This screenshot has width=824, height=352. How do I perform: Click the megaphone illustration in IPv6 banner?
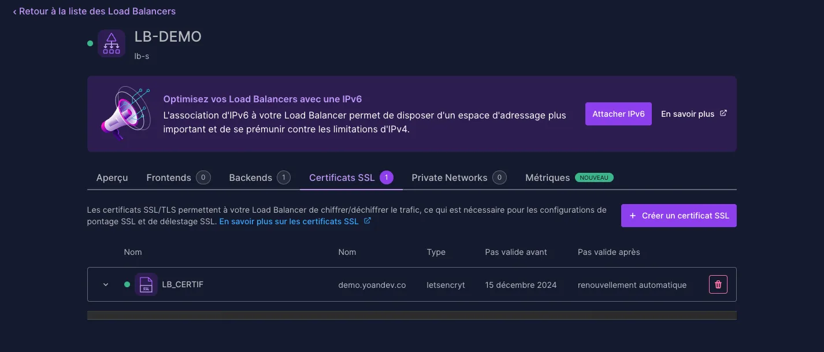tap(125, 113)
